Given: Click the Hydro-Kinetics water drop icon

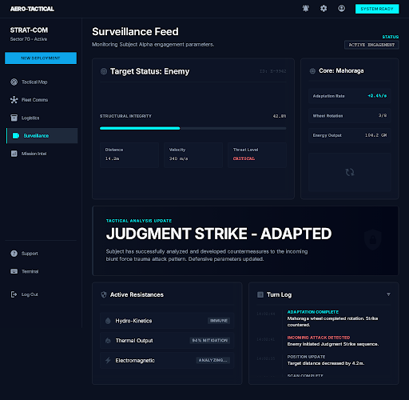Looking at the screenshot, I should [108, 321].
